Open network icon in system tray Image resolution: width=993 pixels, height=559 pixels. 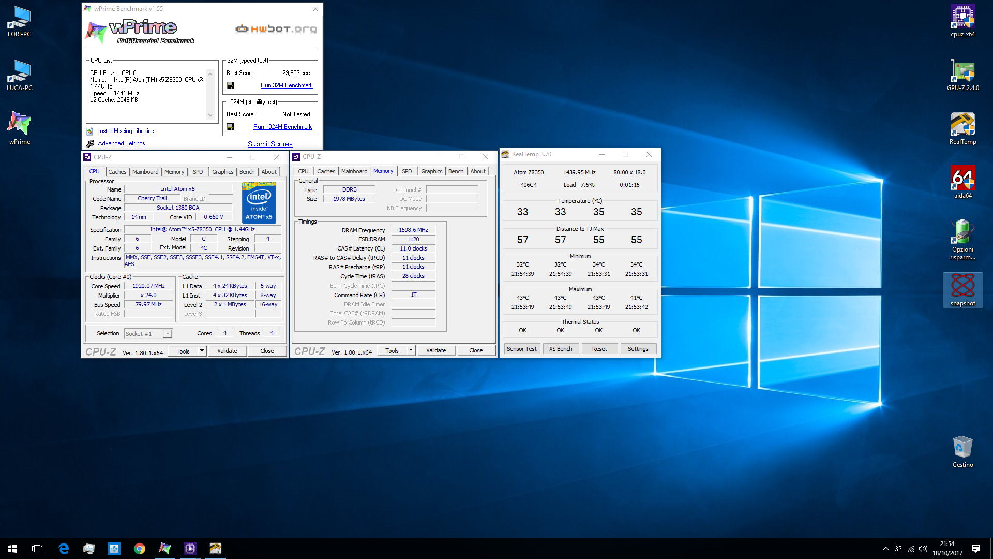(911, 549)
